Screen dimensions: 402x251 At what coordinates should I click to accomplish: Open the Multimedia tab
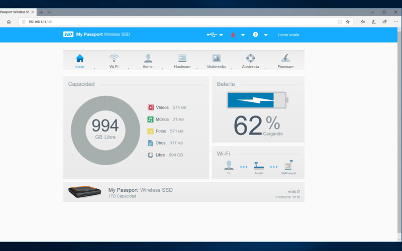point(217,61)
